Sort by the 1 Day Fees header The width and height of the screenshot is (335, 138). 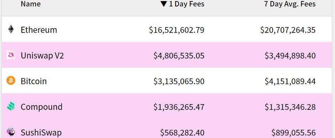tap(187, 4)
